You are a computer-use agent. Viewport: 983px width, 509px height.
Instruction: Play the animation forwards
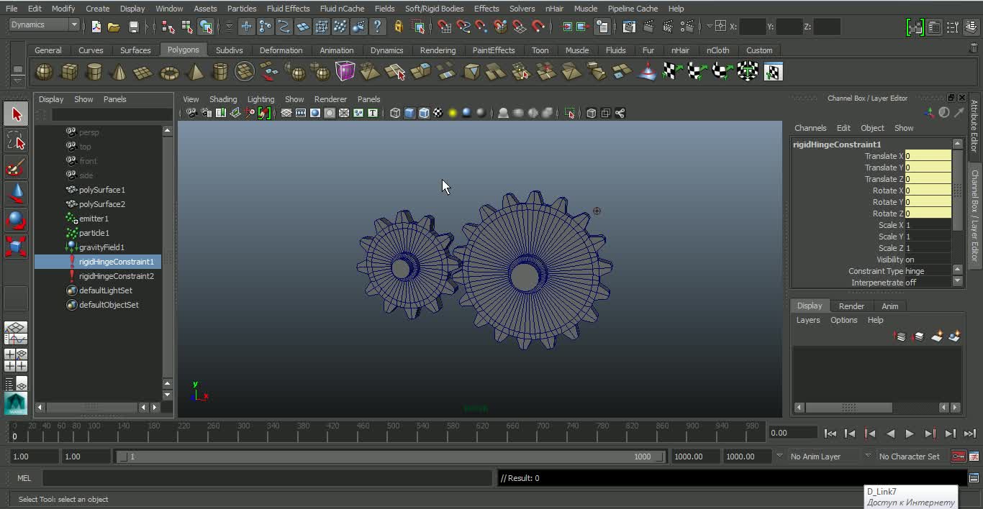click(x=910, y=434)
